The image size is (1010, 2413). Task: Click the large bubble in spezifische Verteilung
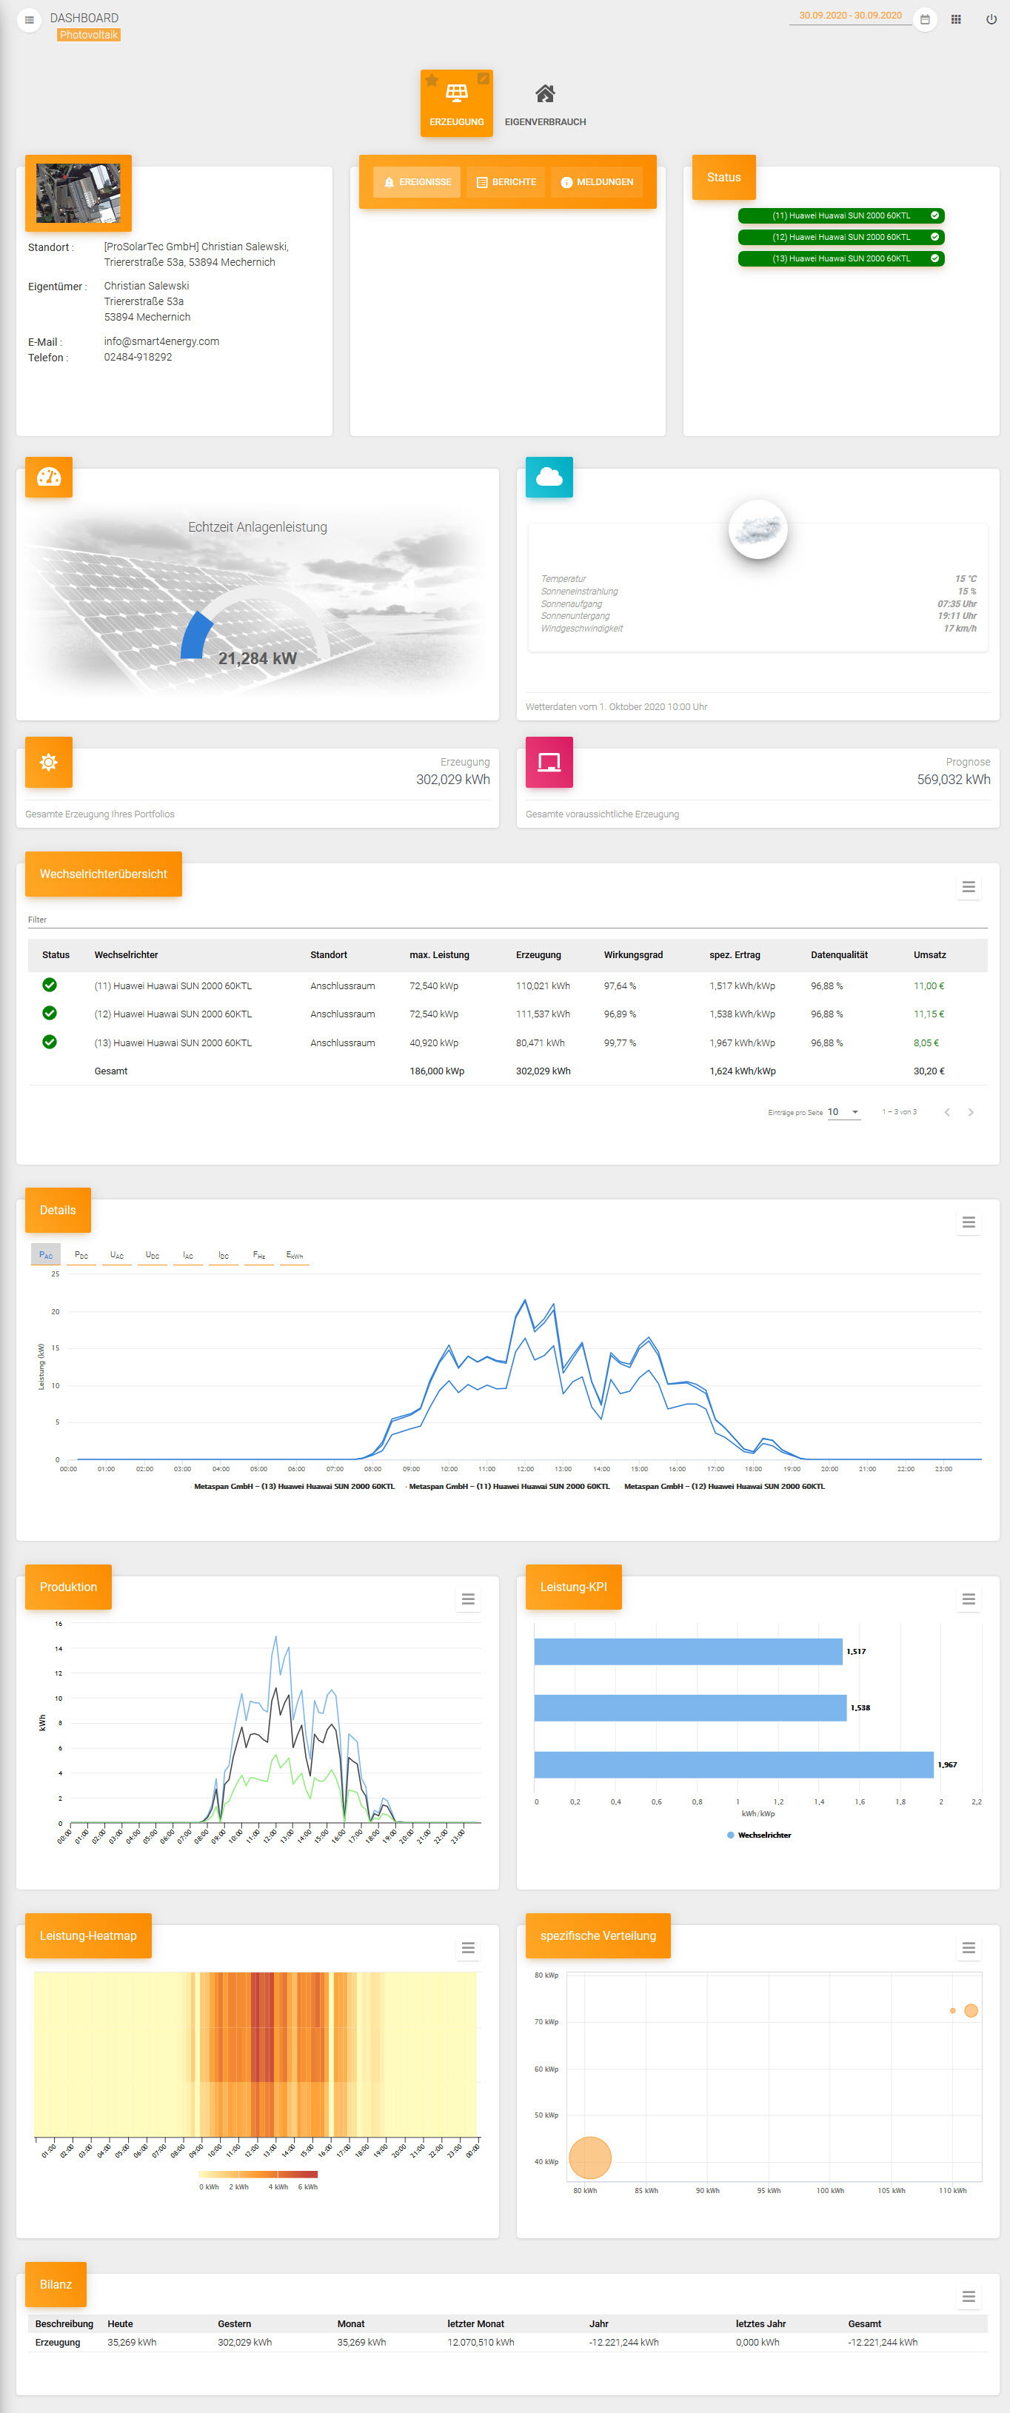[x=590, y=2158]
